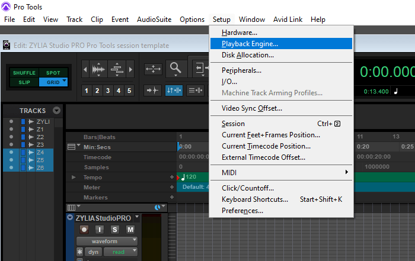
Task: Select the Zoomer magnifier tool
Action: tap(175, 69)
